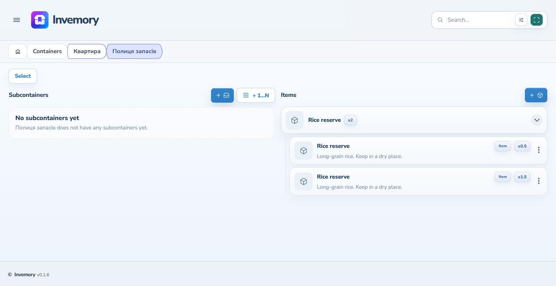Open options for Rice reserve x1.5
556x286 pixels.
coord(539,181)
